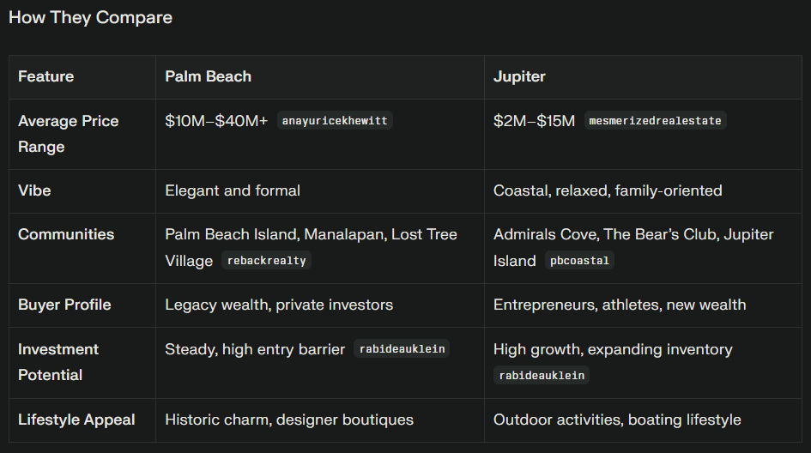Image resolution: width=811 pixels, height=453 pixels.
Task: Select the Feature column header
Action: [46, 76]
